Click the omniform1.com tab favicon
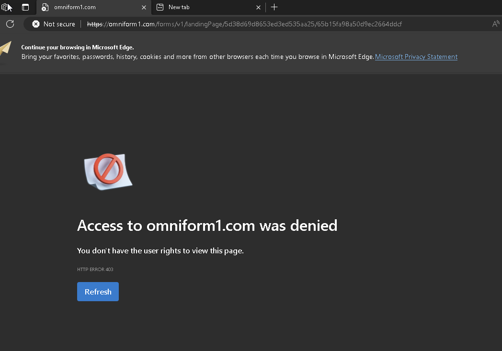The width and height of the screenshot is (502, 351). point(45,7)
